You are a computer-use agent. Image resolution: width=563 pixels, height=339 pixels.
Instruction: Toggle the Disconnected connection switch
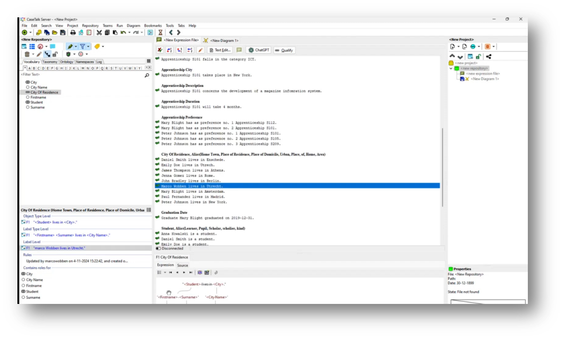point(158,249)
